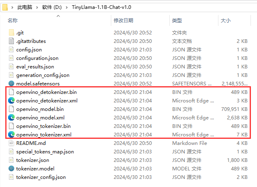Sort by the 名称 column header

pos(13,20)
